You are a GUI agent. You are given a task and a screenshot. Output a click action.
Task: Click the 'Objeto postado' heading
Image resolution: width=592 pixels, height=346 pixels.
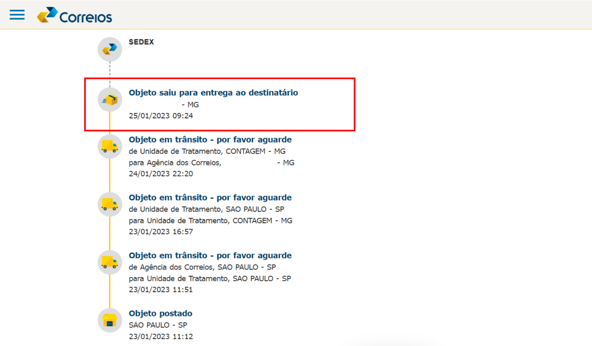pos(160,314)
